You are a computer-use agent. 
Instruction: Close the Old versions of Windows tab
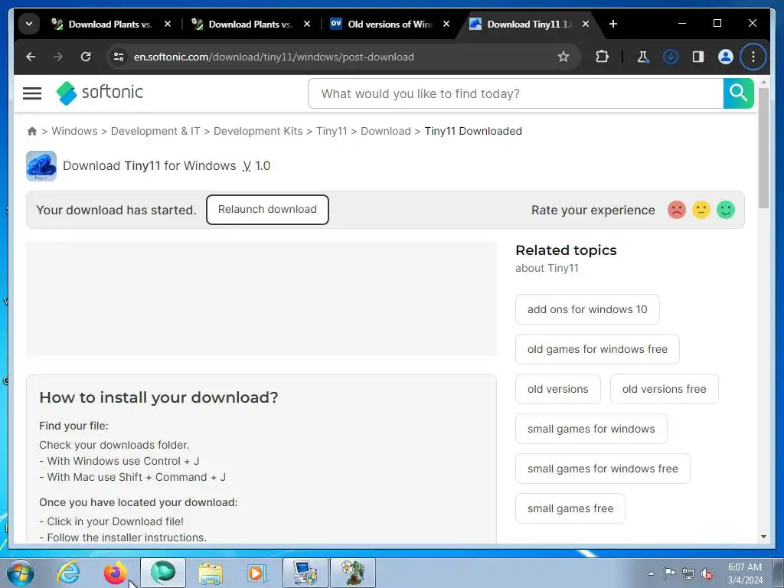[446, 24]
